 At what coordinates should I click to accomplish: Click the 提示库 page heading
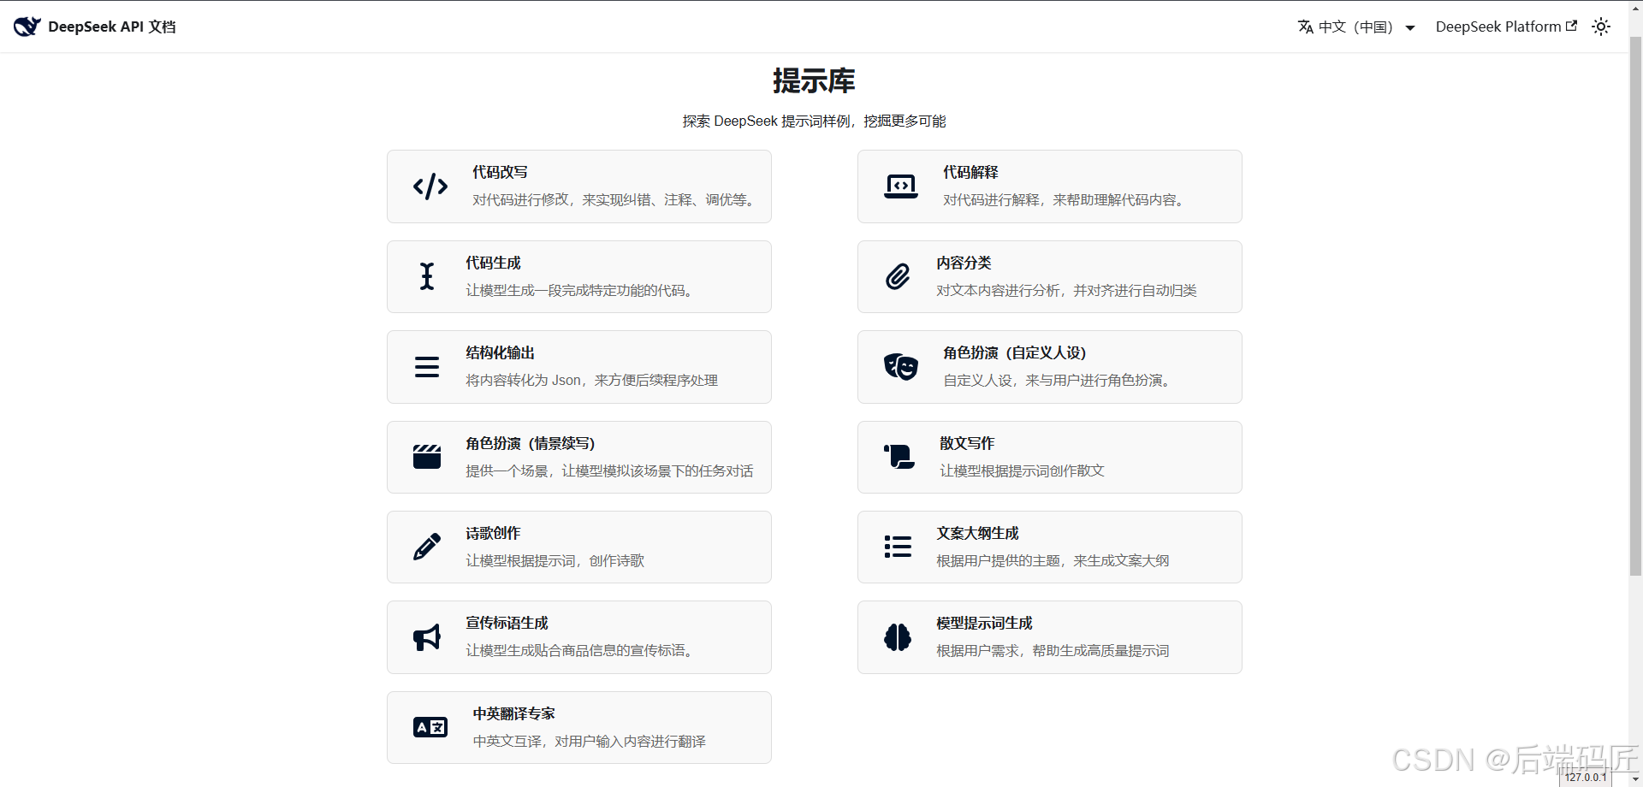(814, 80)
